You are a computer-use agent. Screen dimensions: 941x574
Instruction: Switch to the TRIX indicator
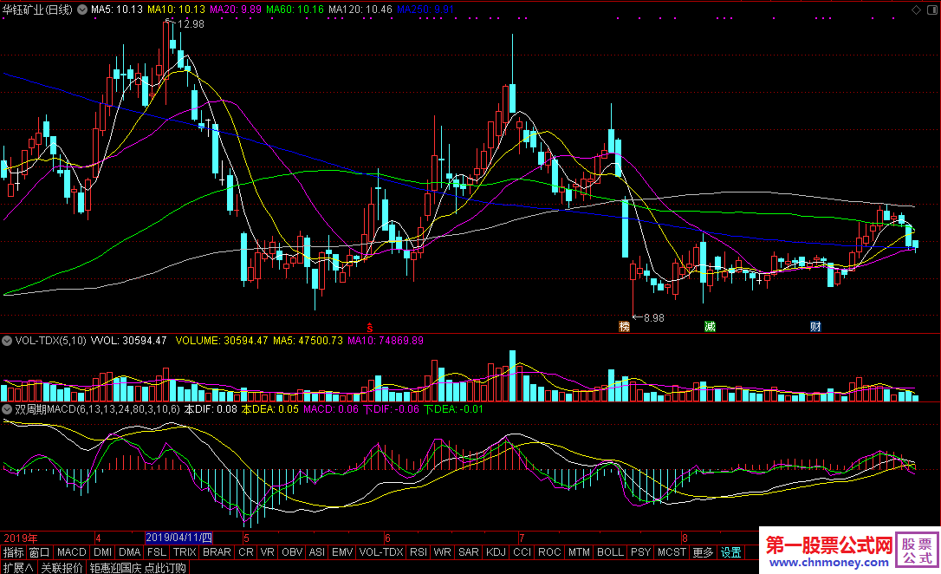[x=185, y=552]
